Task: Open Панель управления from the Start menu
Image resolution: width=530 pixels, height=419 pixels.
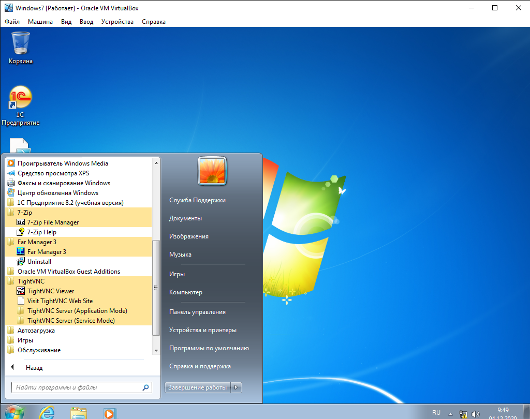Action: pyautogui.click(x=197, y=312)
